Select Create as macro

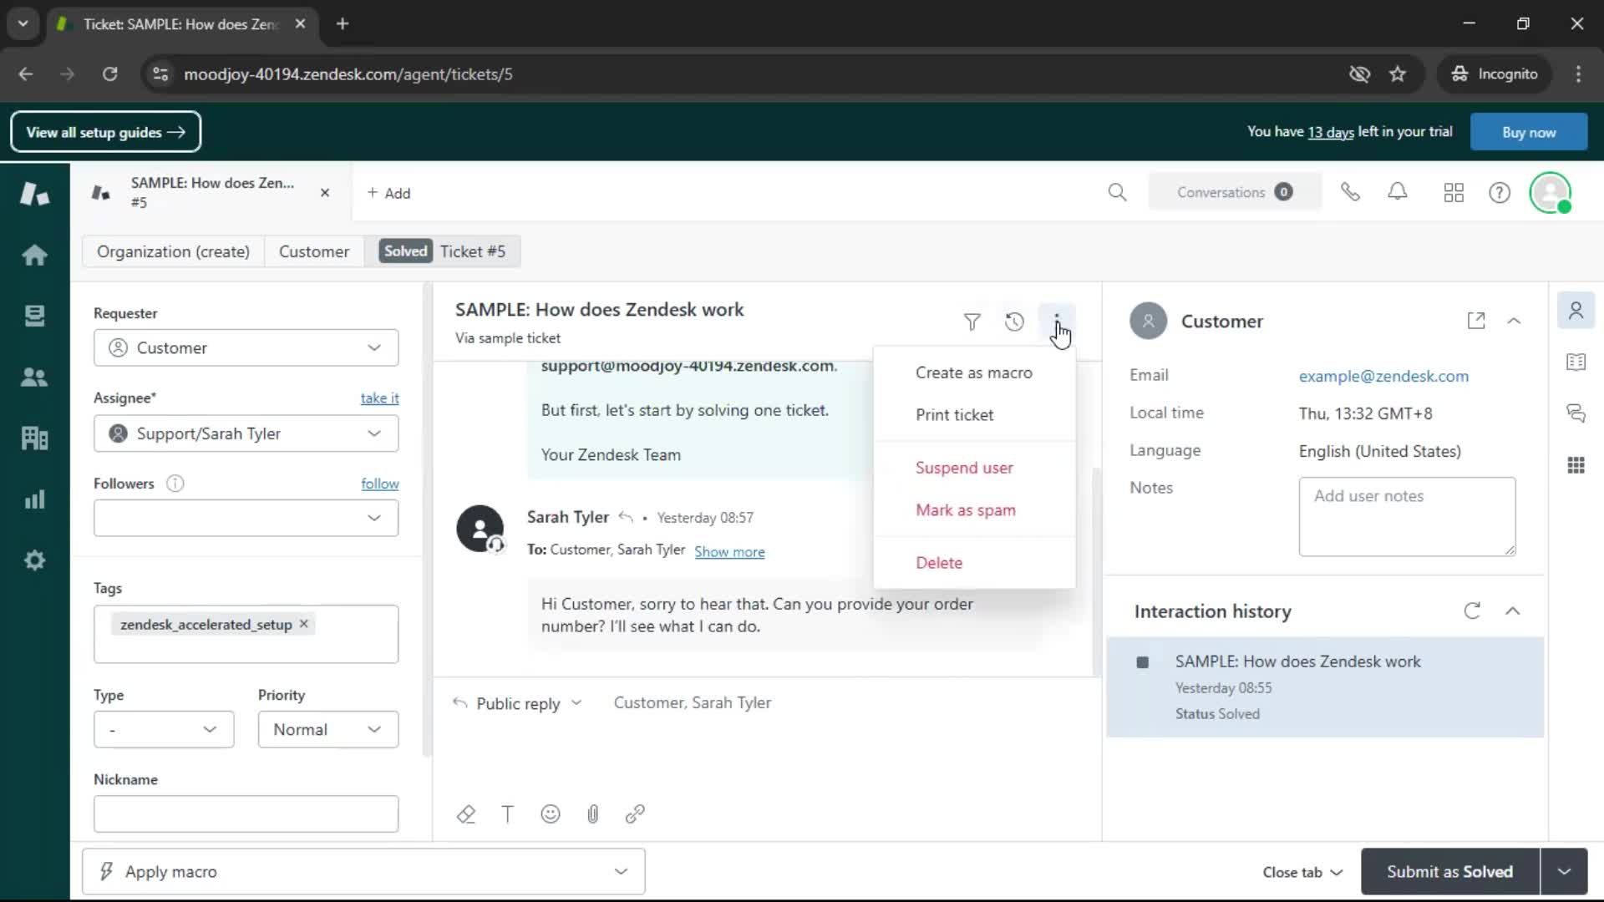(974, 372)
